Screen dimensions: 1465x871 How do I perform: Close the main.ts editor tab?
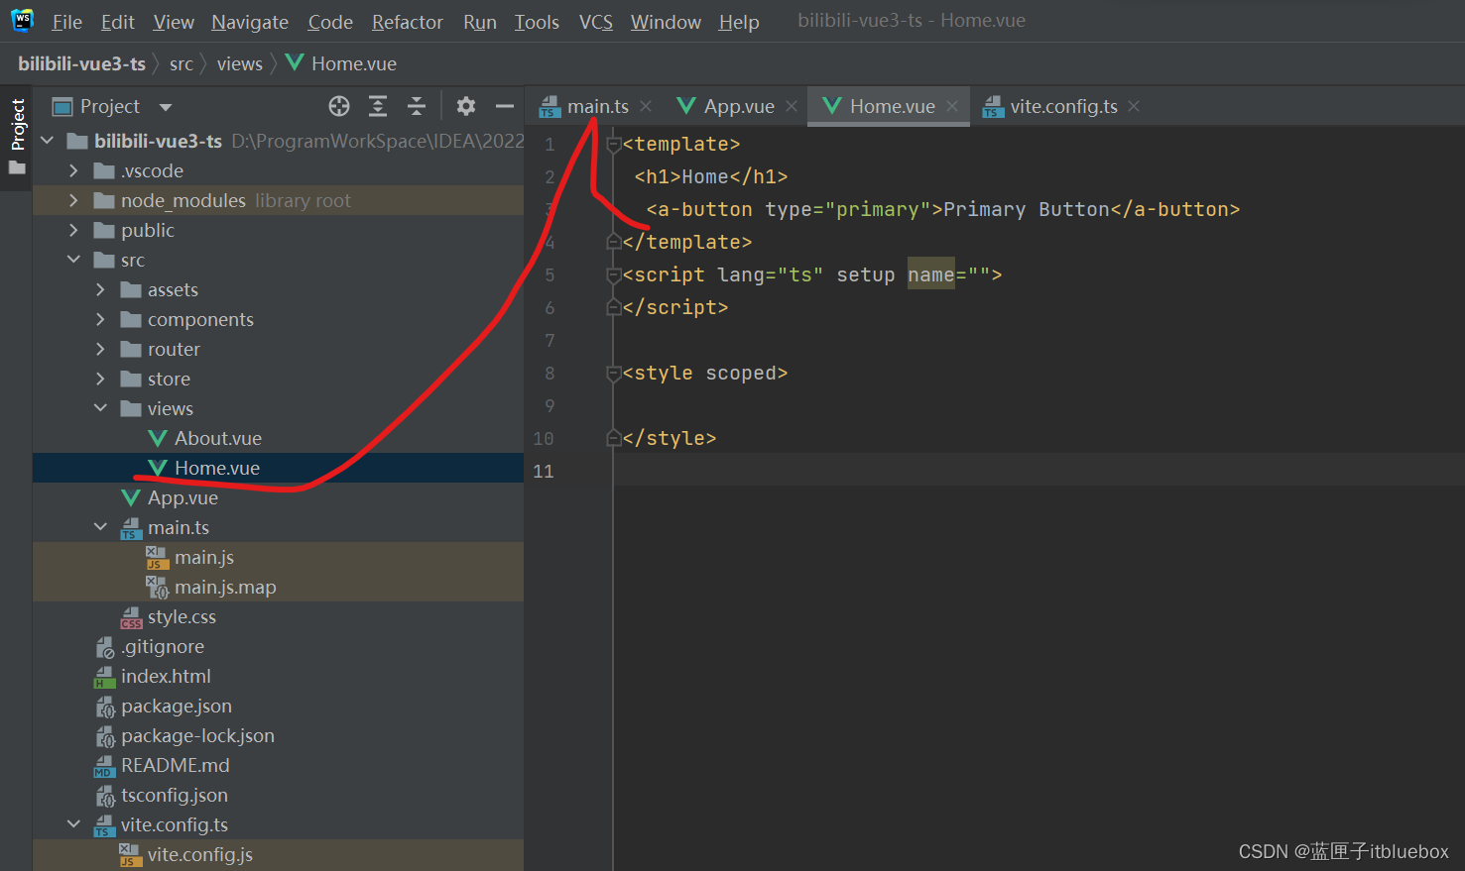pos(646,106)
